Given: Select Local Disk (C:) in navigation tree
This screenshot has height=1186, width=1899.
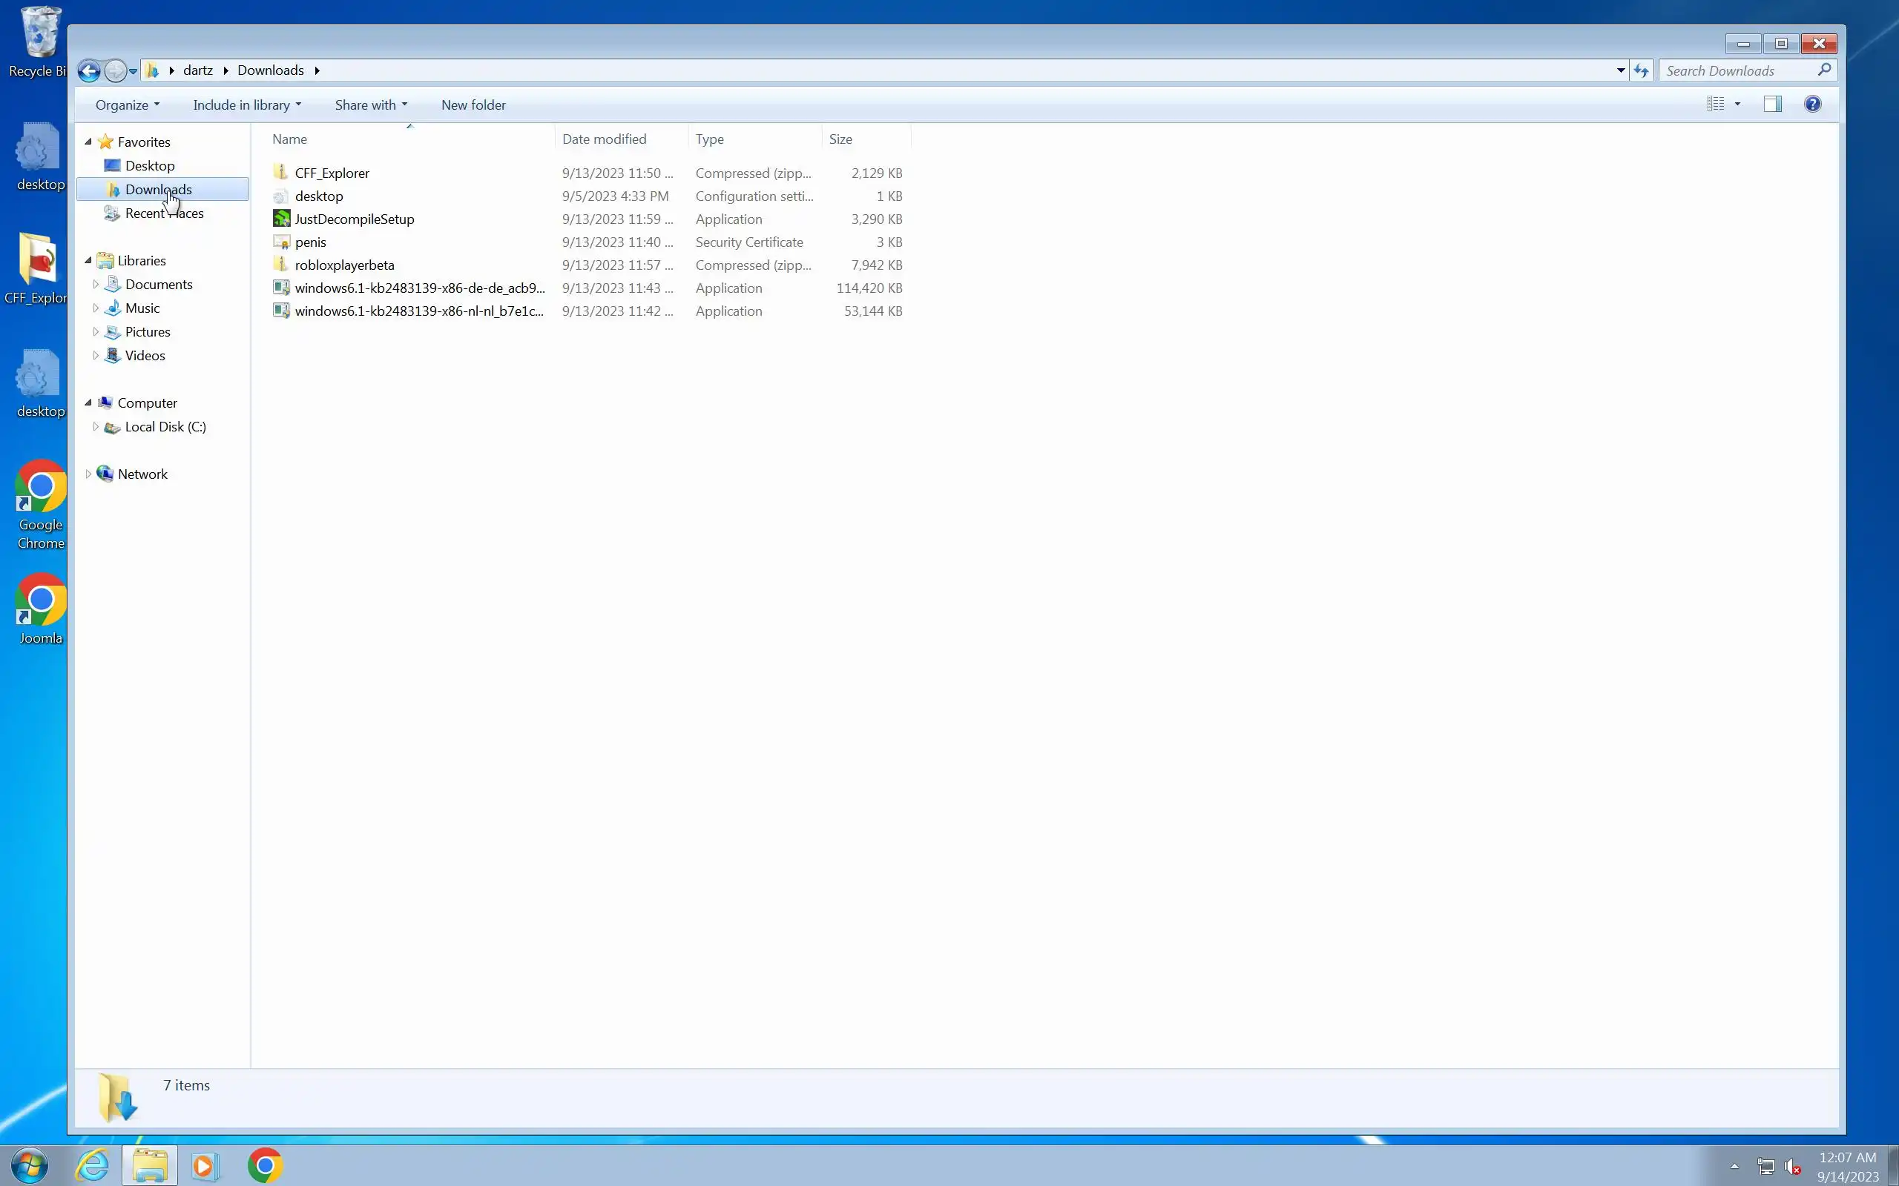Looking at the screenshot, I should (x=165, y=427).
